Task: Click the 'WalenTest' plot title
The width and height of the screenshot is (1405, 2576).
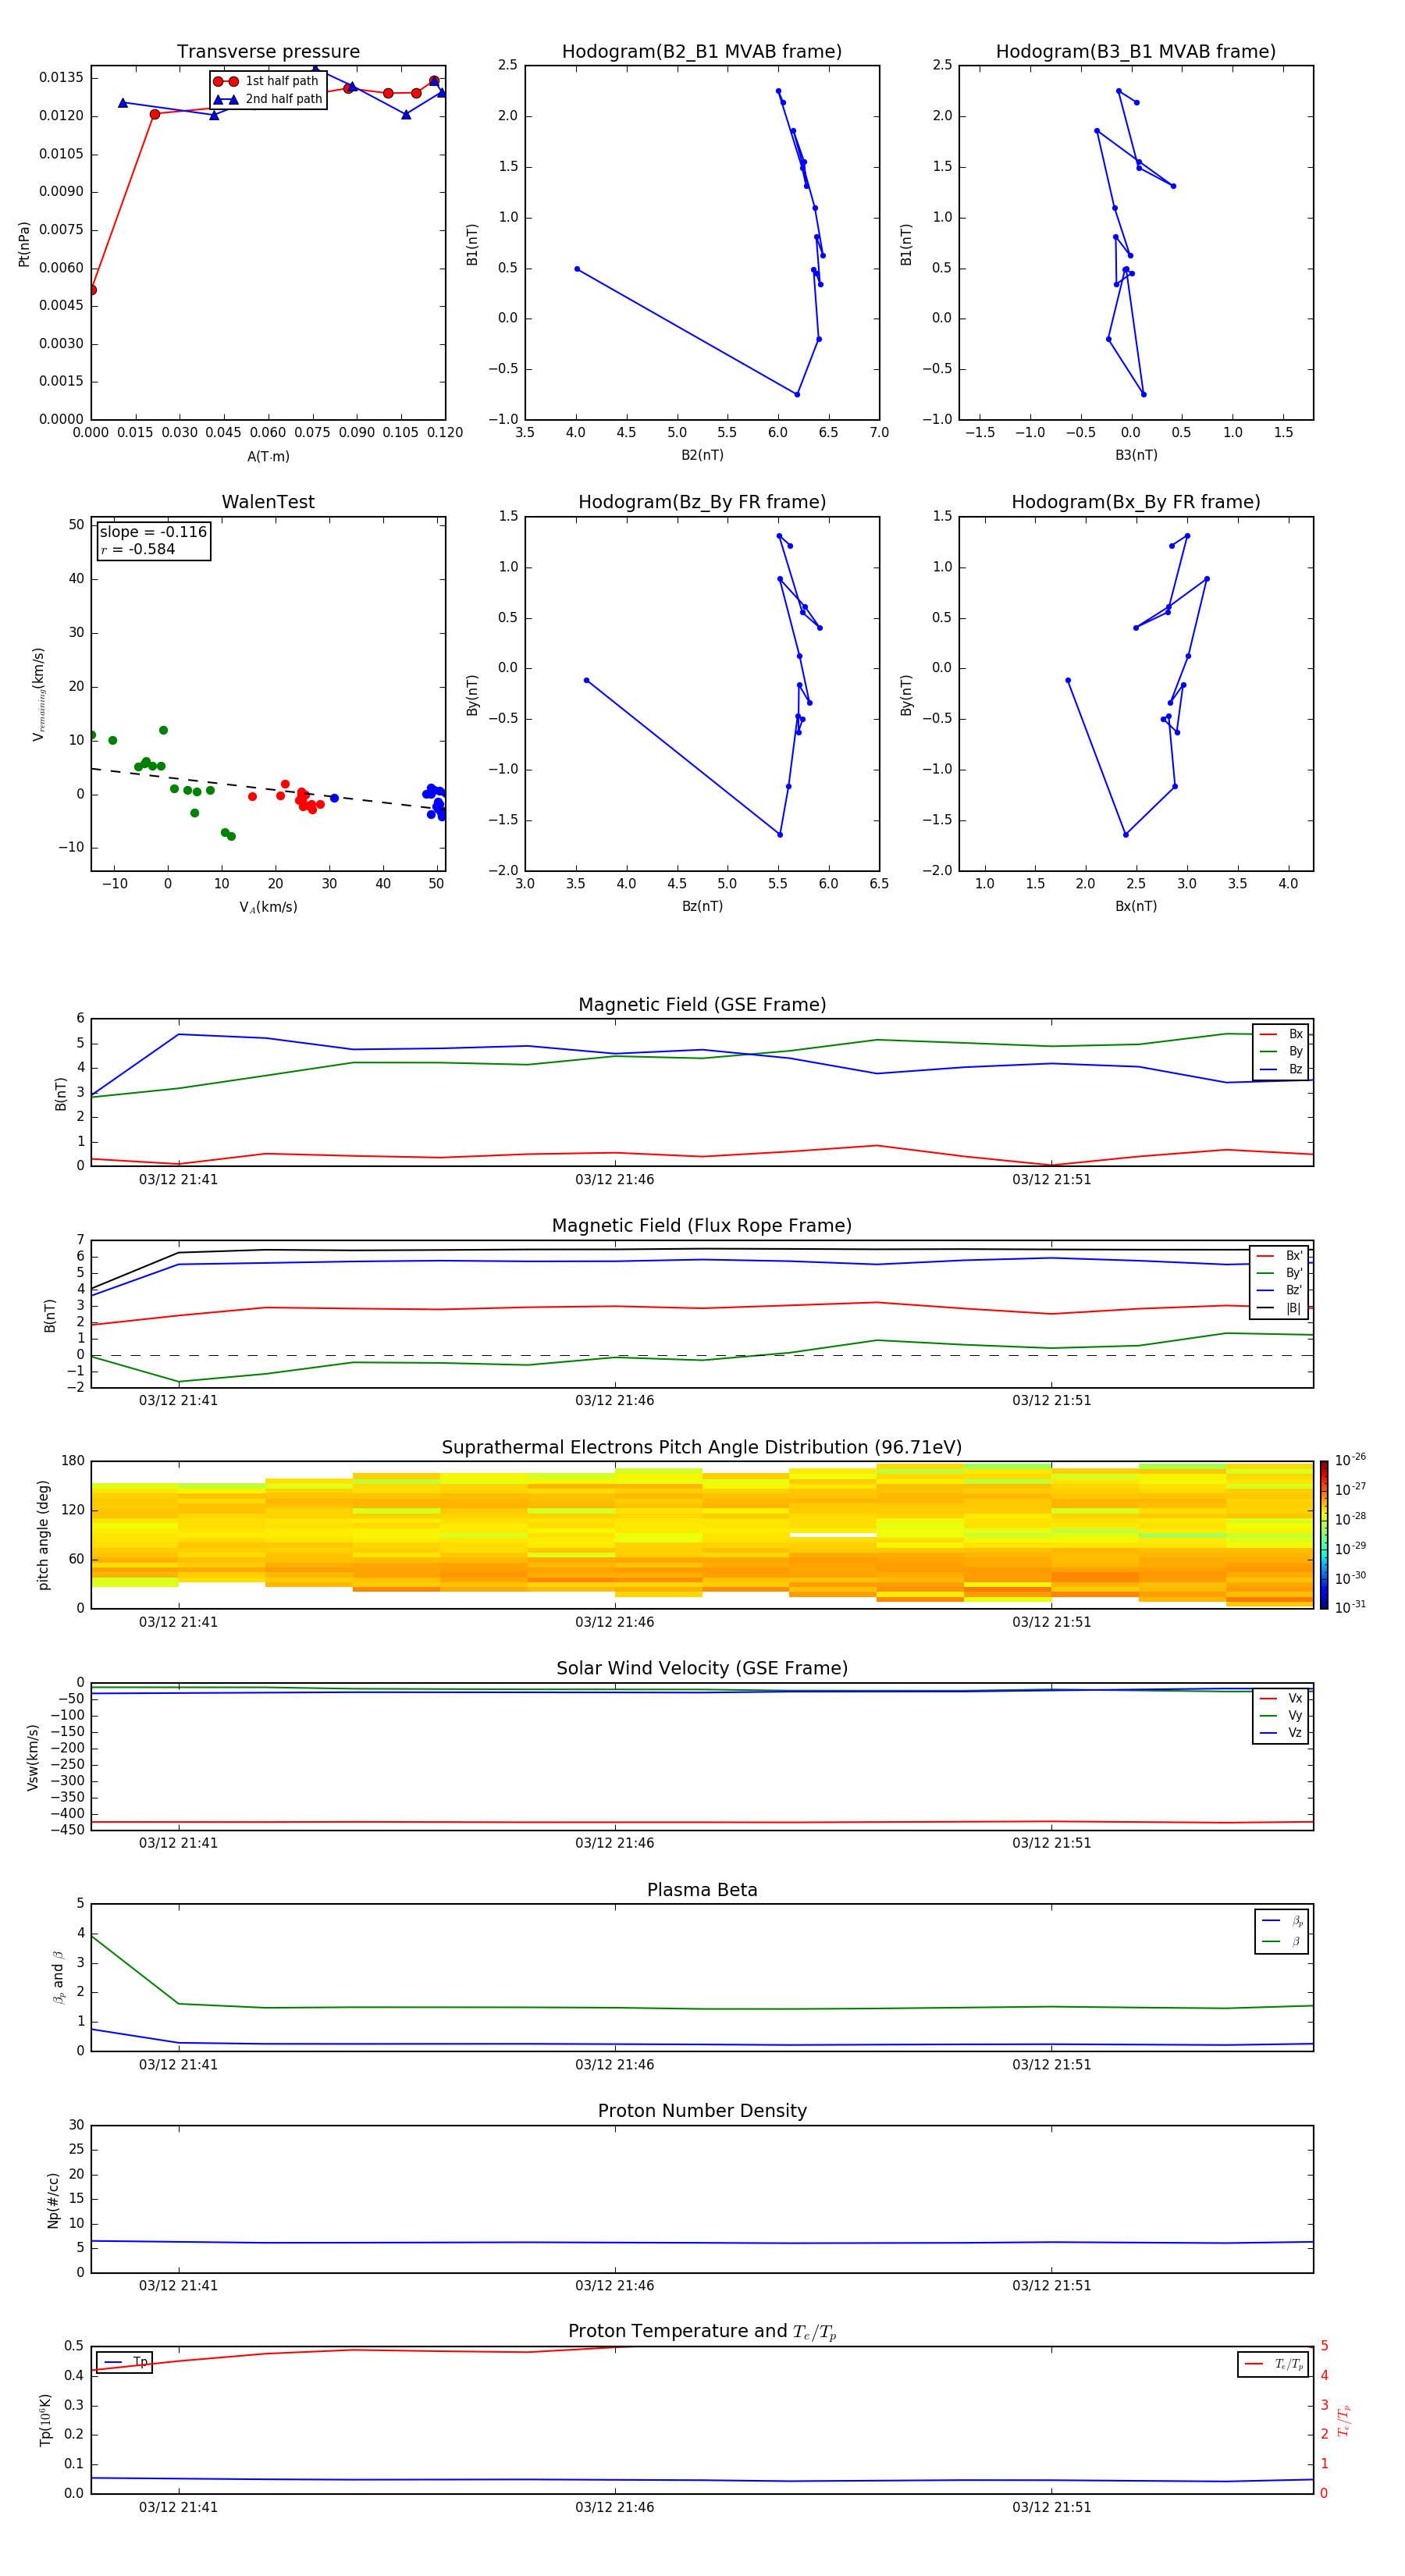Action: click(268, 502)
